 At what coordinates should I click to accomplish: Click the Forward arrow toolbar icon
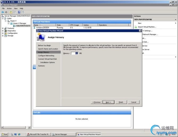6,12
